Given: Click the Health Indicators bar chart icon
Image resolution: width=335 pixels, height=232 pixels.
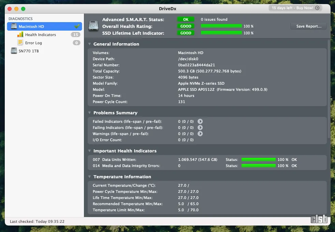Looking at the screenshot, I should tap(20, 35).
